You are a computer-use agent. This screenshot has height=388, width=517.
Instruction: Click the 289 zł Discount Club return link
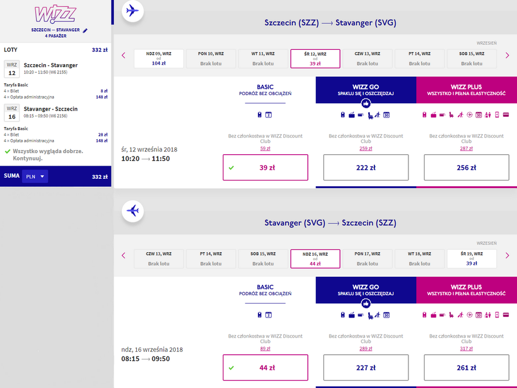click(x=366, y=348)
